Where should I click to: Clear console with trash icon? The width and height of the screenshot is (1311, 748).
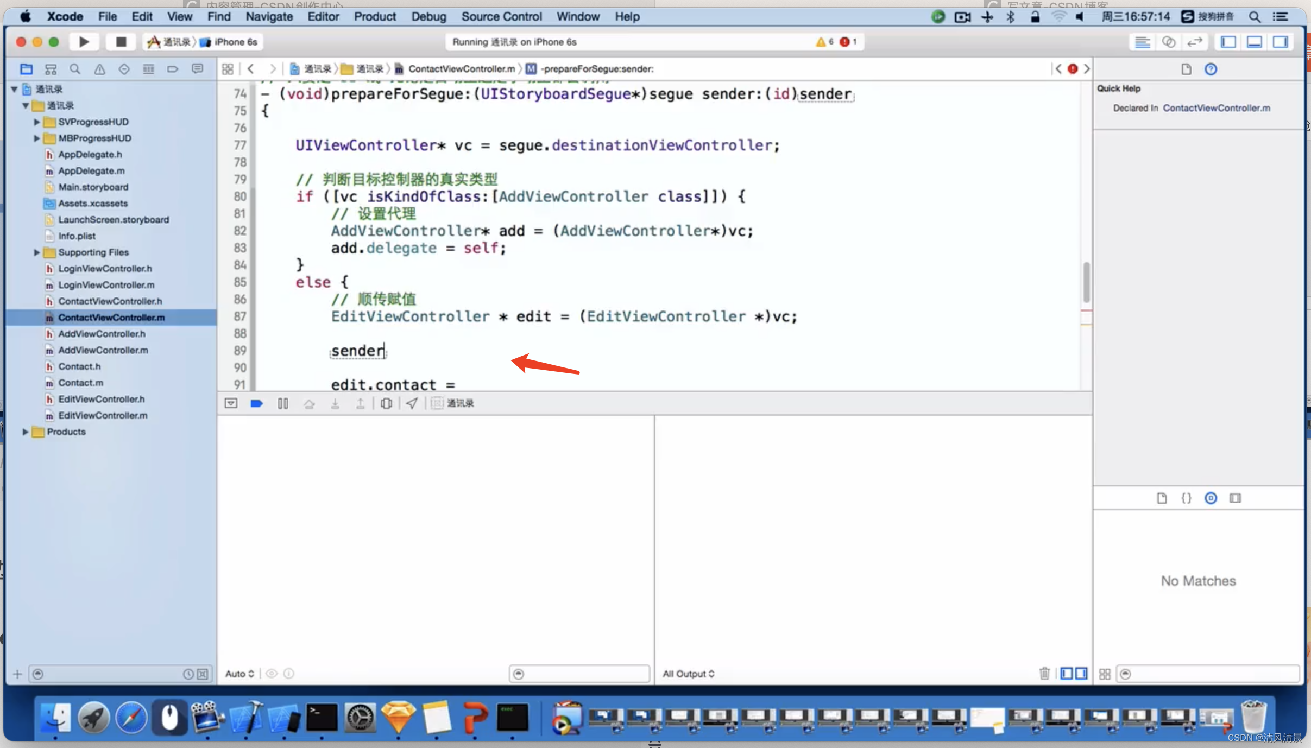click(x=1044, y=674)
